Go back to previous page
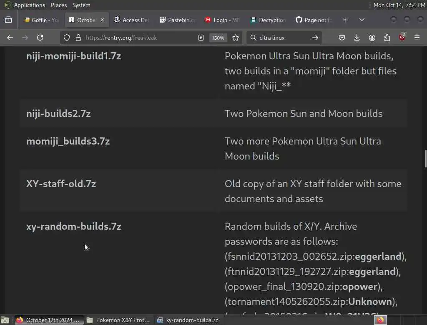This screenshot has height=325, width=427. [10, 38]
